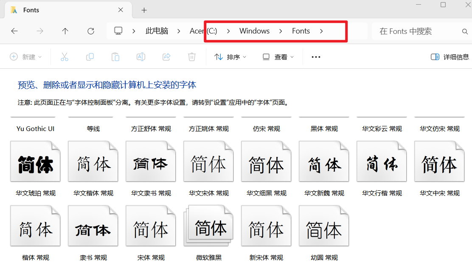The image size is (472, 265).
Task: Open a new tab with plus button
Action: click(x=144, y=10)
